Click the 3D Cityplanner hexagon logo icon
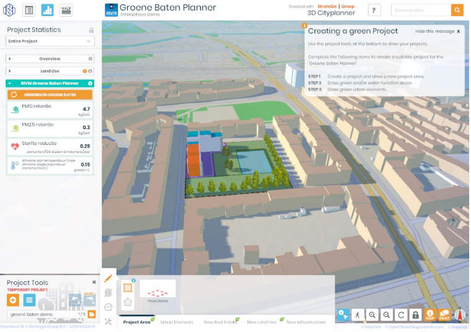 [9, 10]
